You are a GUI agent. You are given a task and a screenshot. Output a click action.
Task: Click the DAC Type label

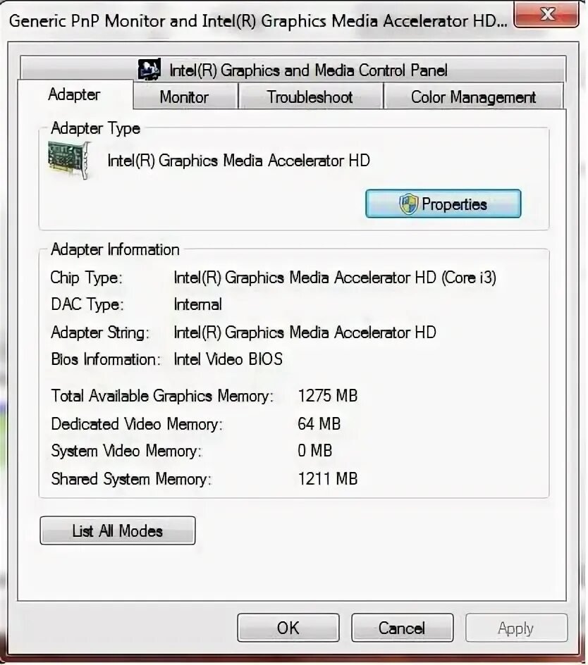(87, 304)
